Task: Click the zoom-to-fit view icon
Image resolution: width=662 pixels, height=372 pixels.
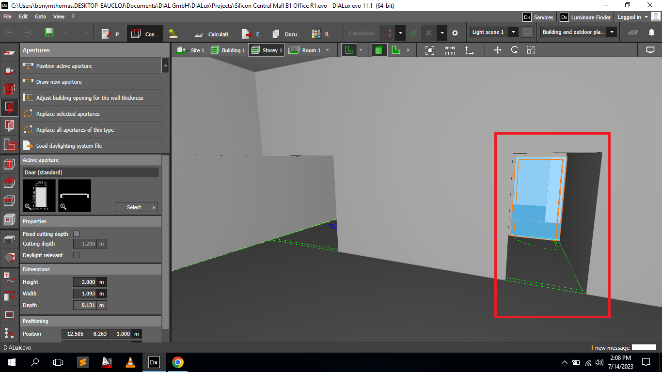Action: pyautogui.click(x=429, y=50)
